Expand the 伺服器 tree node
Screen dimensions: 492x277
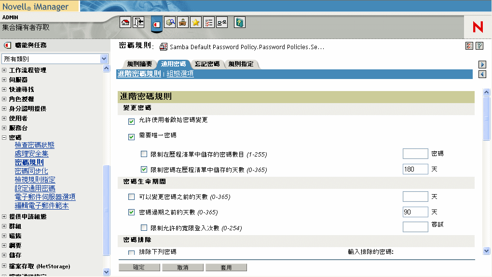coord(4,80)
